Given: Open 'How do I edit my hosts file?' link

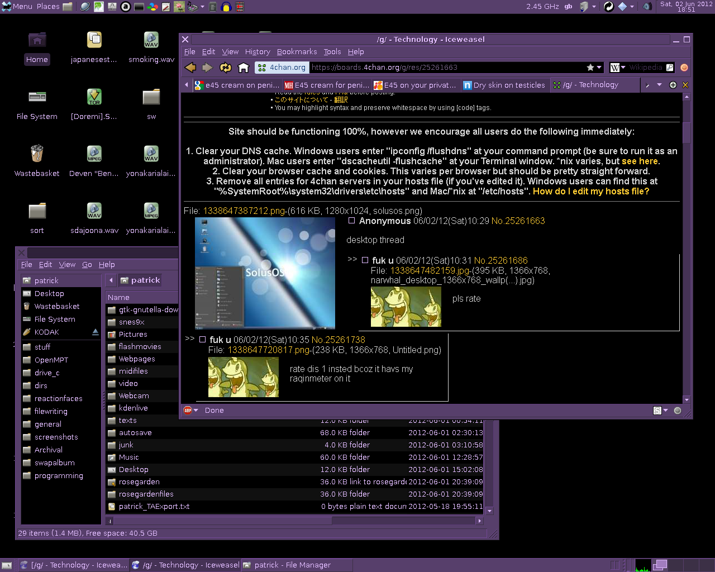Looking at the screenshot, I should pyautogui.click(x=591, y=191).
